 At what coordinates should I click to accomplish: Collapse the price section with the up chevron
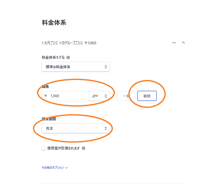tap(183, 43)
